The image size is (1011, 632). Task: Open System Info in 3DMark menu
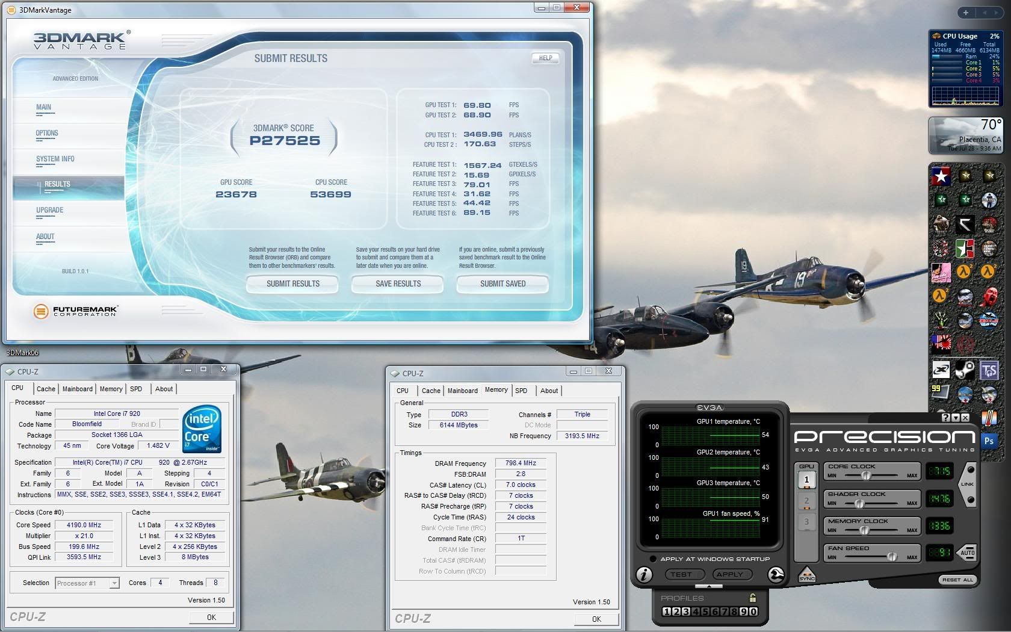pos(55,159)
